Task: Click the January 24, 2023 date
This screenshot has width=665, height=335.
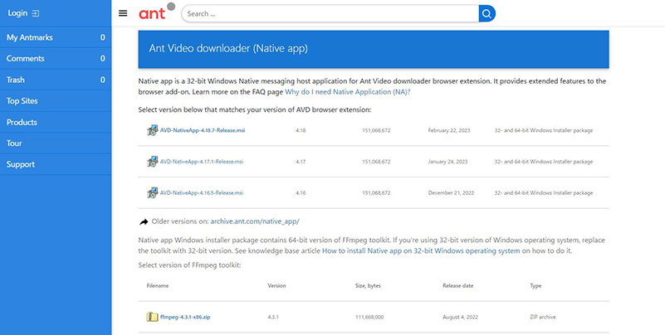Action: pyautogui.click(x=447, y=162)
